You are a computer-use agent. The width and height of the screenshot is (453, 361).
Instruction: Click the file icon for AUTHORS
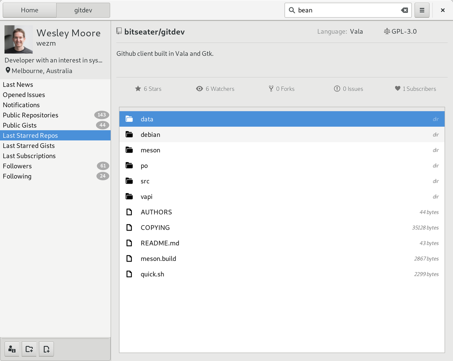coord(129,212)
